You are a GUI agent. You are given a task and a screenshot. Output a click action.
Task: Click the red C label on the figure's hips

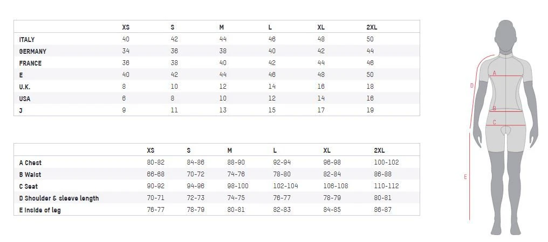495,123
